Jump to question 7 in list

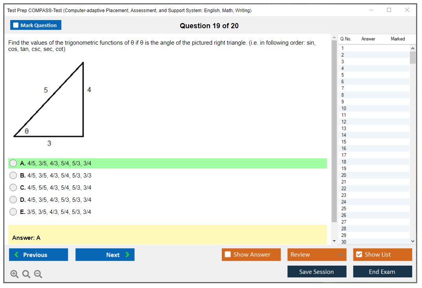tap(343, 88)
